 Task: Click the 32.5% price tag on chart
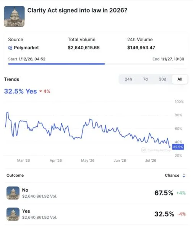click(178, 147)
